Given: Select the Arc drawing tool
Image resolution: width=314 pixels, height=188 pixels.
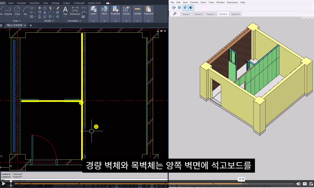Looking at the screenshot, I should [25, 11].
